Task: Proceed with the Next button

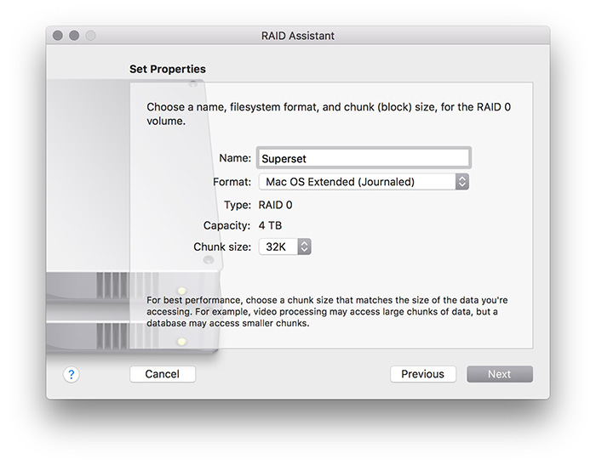Action: click(500, 374)
